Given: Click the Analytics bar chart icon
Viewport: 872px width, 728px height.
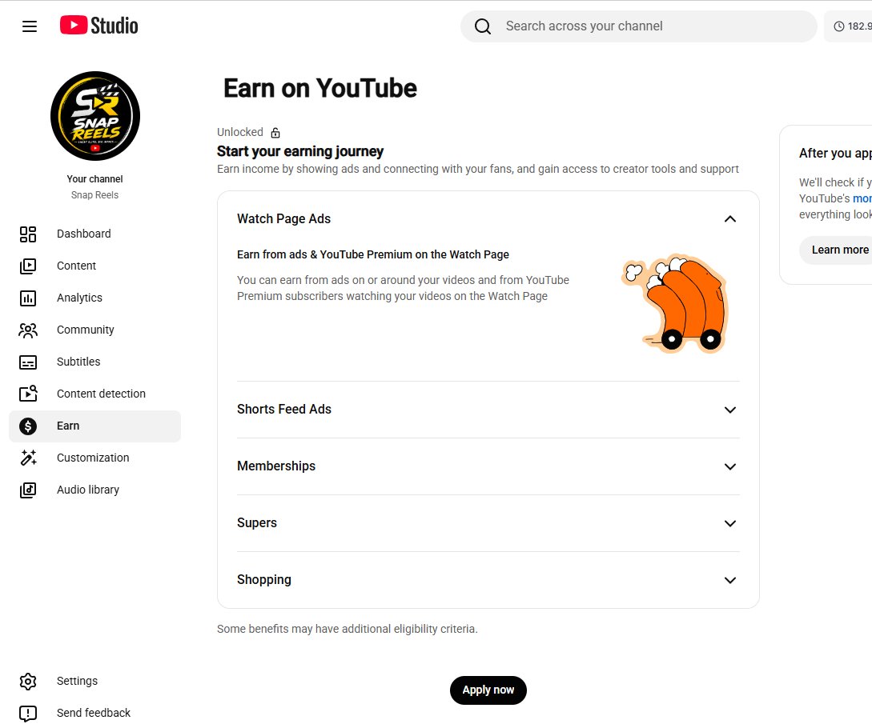Looking at the screenshot, I should (28, 298).
